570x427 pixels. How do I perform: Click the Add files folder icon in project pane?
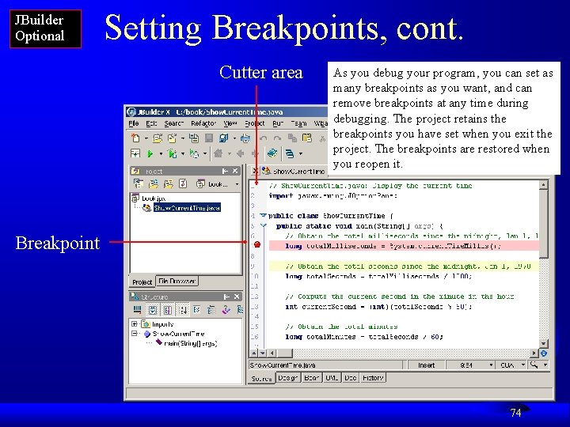click(x=153, y=183)
